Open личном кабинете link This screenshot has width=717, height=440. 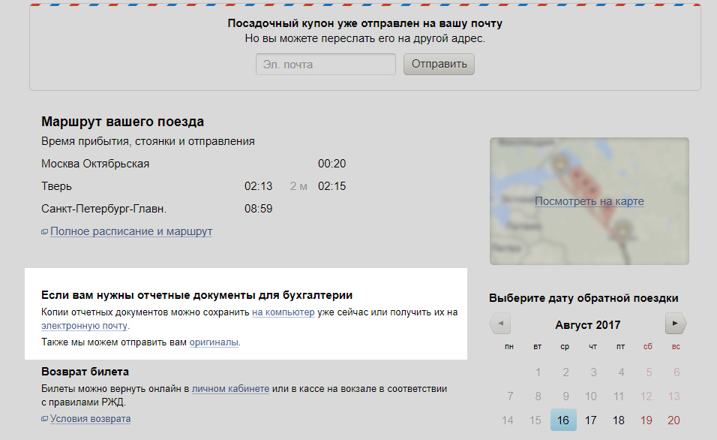point(230,389)
